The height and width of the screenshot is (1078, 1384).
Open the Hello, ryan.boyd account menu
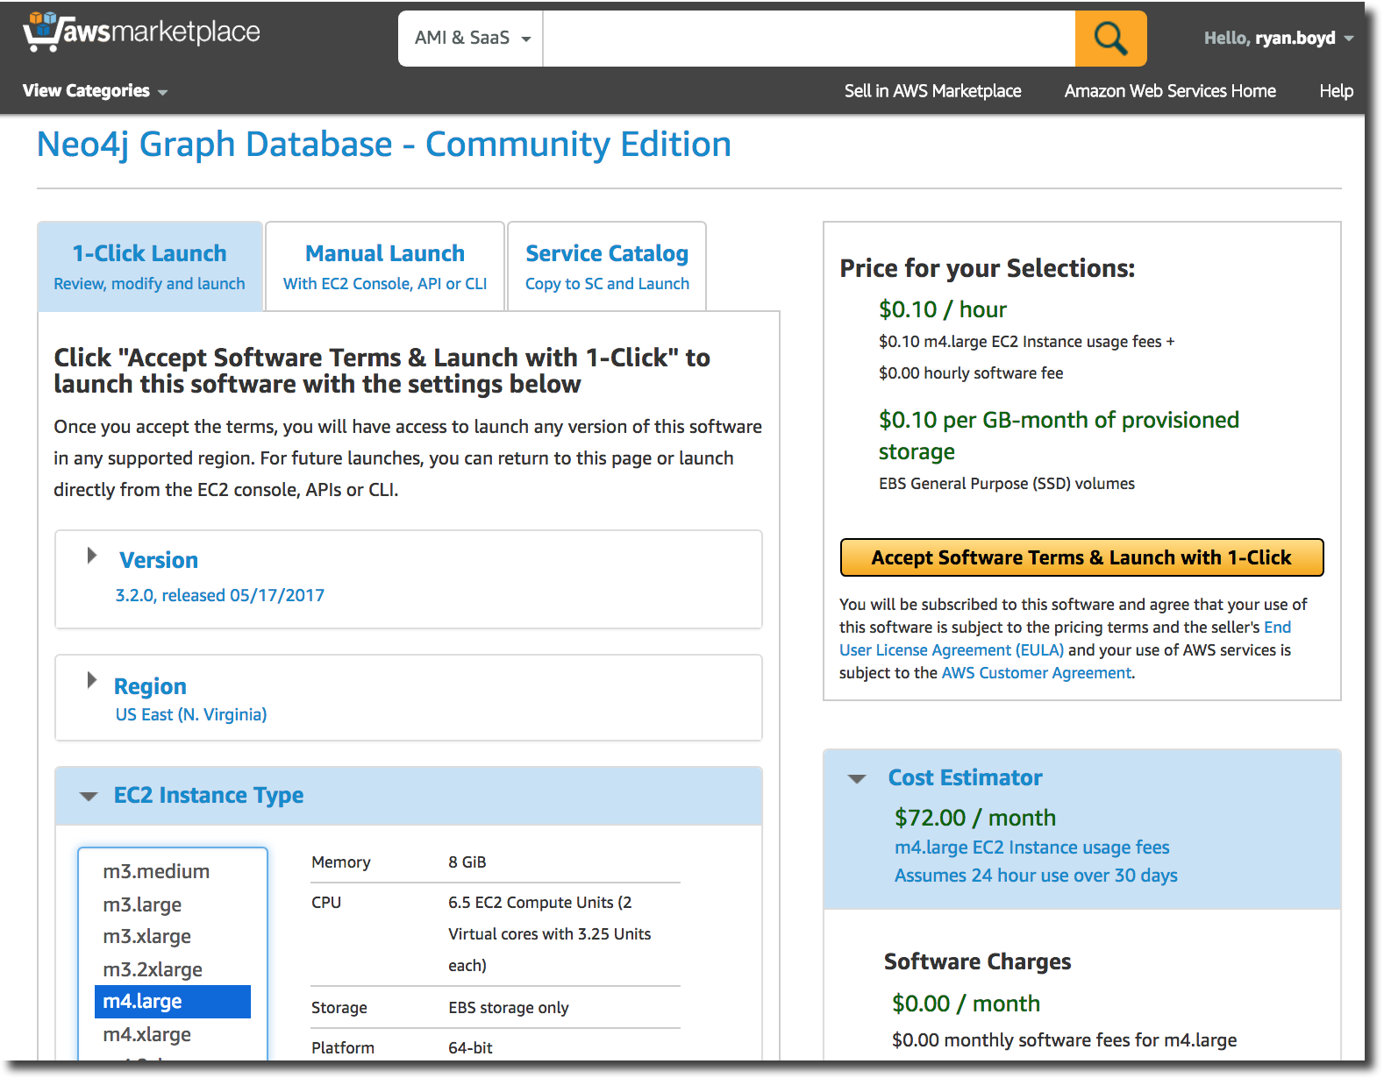pyautogui.click(x=1278, y=38)
